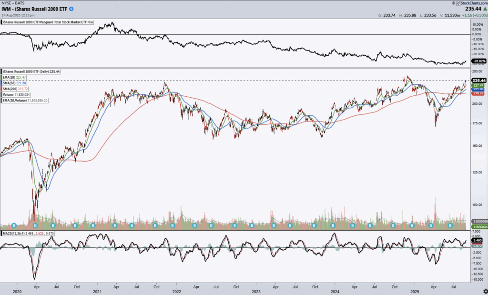The width and height of the screenshot is (488, 295).
Task: Click the IWM - iShares Russell 2000 ETF title
Action: click(x=34, y=9)
